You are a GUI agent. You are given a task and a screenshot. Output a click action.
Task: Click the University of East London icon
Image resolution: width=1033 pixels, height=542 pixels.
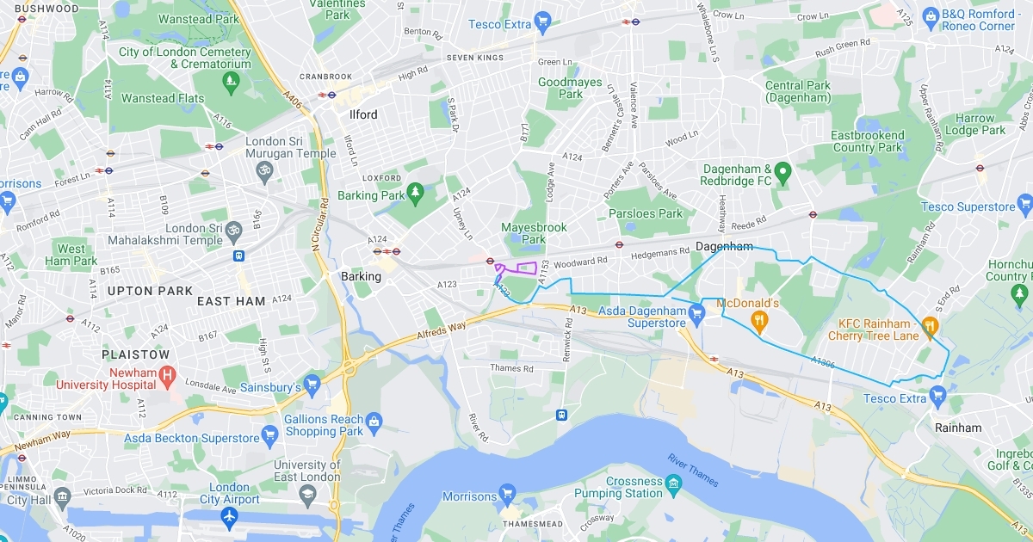pyautogui.click(x=307, y=493)
